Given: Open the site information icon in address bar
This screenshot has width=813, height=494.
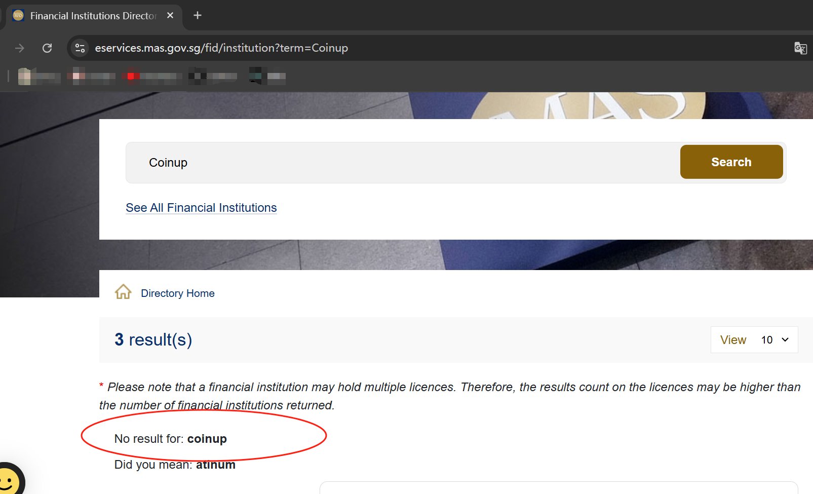Looking at the screenshot, I should coord(80,48).
